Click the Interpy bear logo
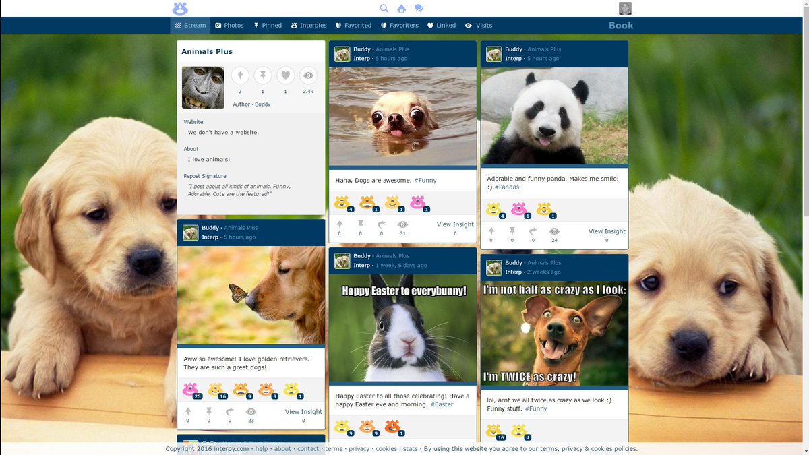Screen dimensions: 809x455 point(180,9)
